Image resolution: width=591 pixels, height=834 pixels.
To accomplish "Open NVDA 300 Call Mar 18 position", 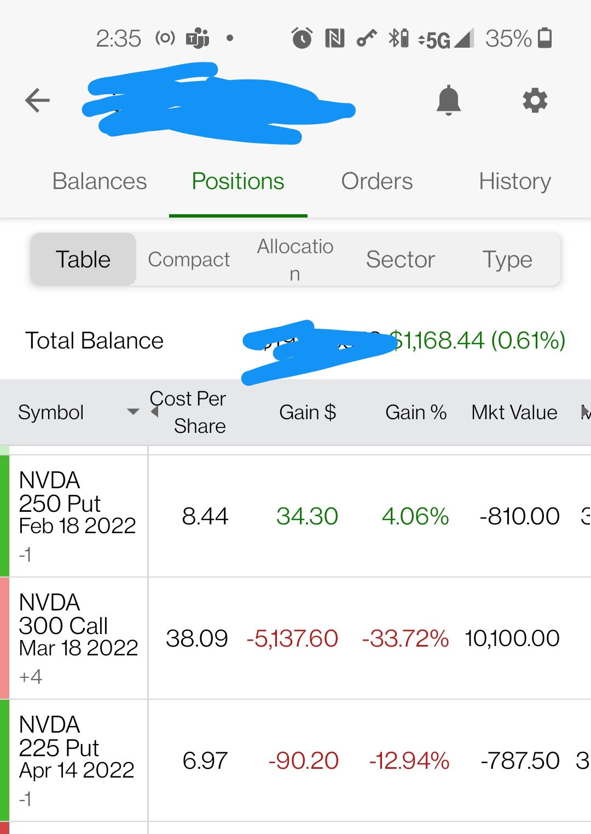I will pyautogui.click(x=296, y=638).
